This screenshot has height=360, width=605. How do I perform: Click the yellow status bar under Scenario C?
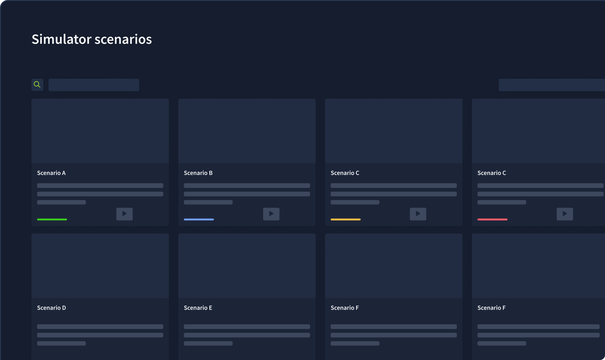click(x=346, y=219)
